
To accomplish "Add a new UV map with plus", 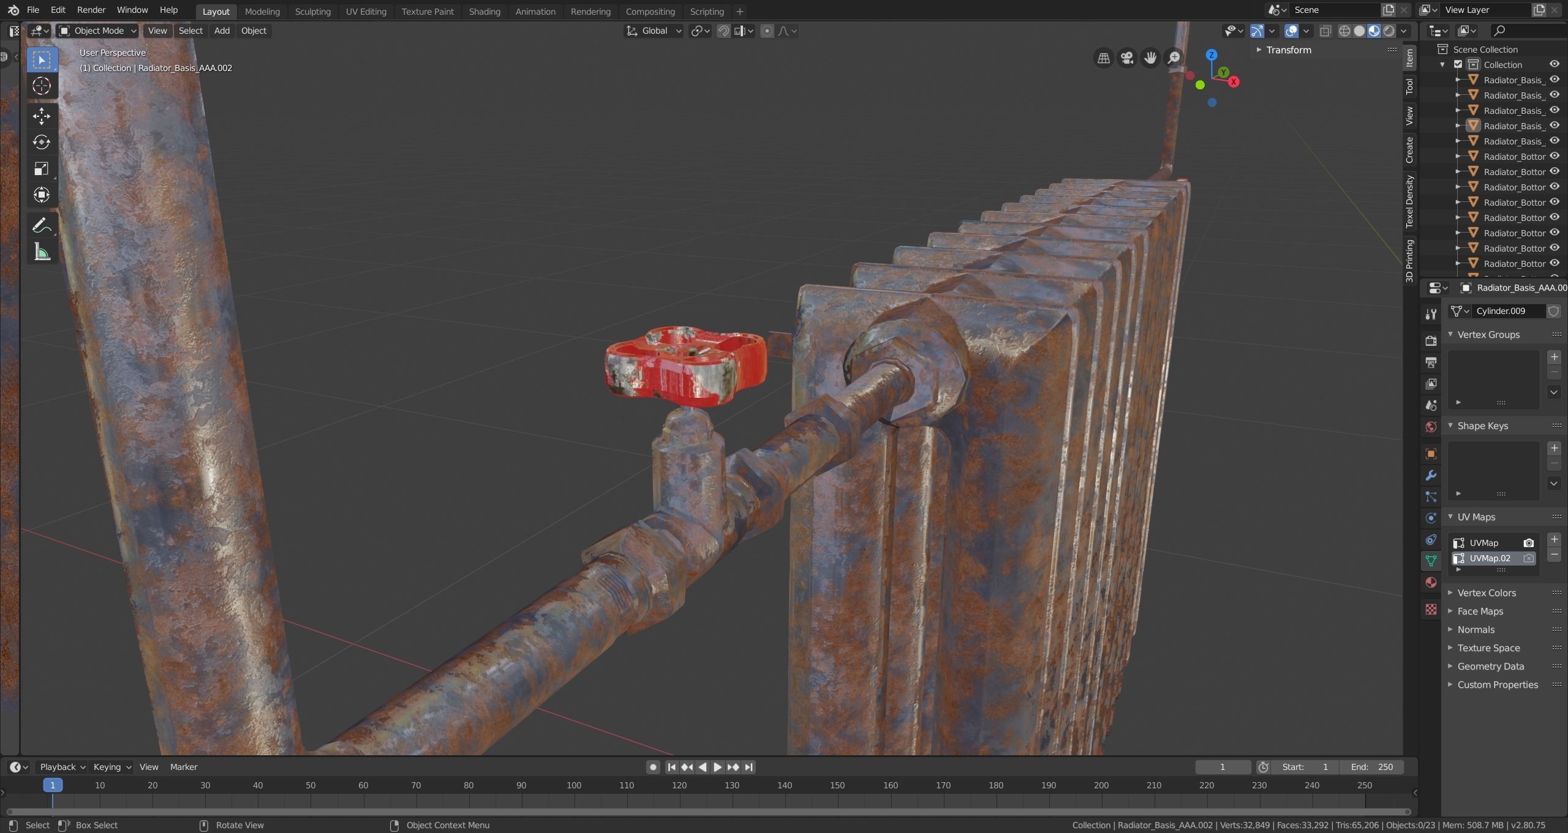I will [x=1554, y=539].
